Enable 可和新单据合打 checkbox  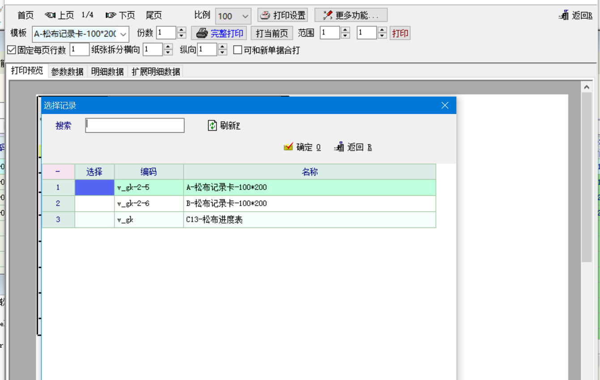[238, 50]
